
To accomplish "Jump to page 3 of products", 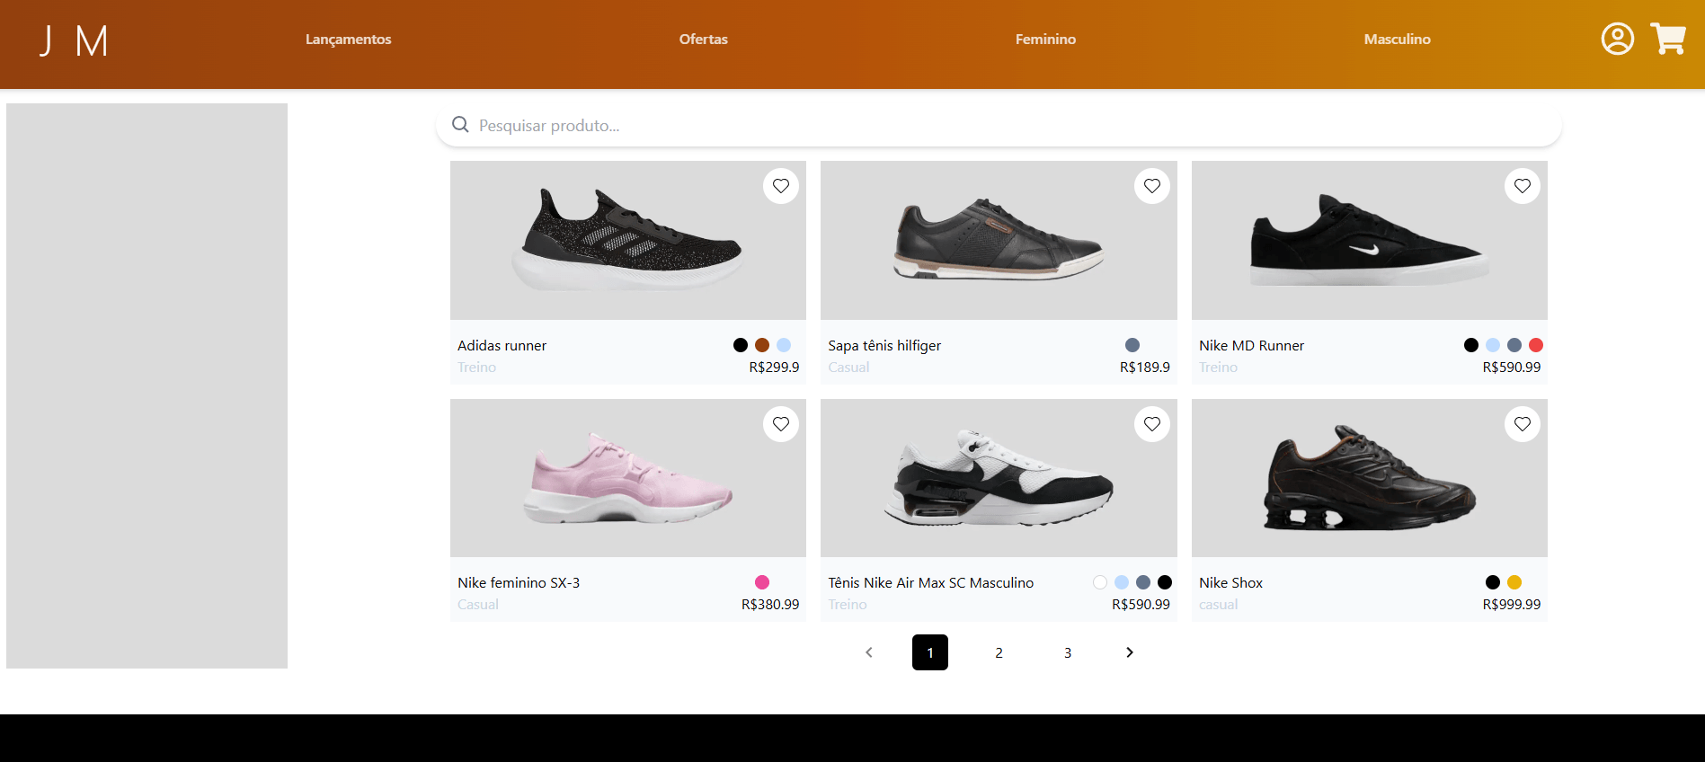I will coord(1067,653).
